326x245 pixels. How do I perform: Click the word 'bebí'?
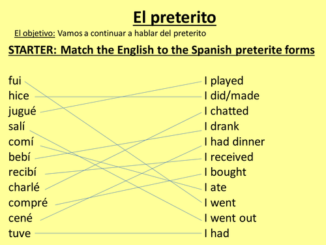pyautogui.click(x=20, y=157)
